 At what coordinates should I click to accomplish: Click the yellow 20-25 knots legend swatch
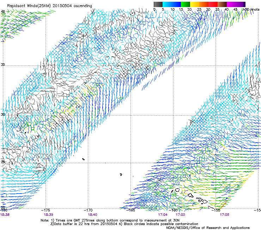click(195, 4)
